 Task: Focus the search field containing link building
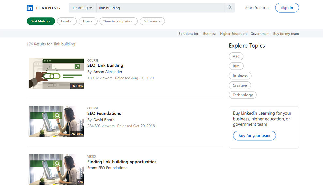click(x=161, y=8)
